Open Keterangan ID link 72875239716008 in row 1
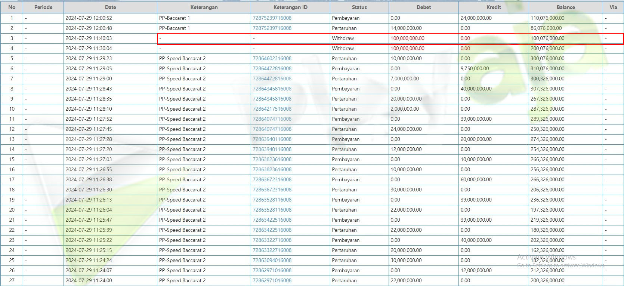The width and height of the screenshot is (624, 286). coord(272,18)
